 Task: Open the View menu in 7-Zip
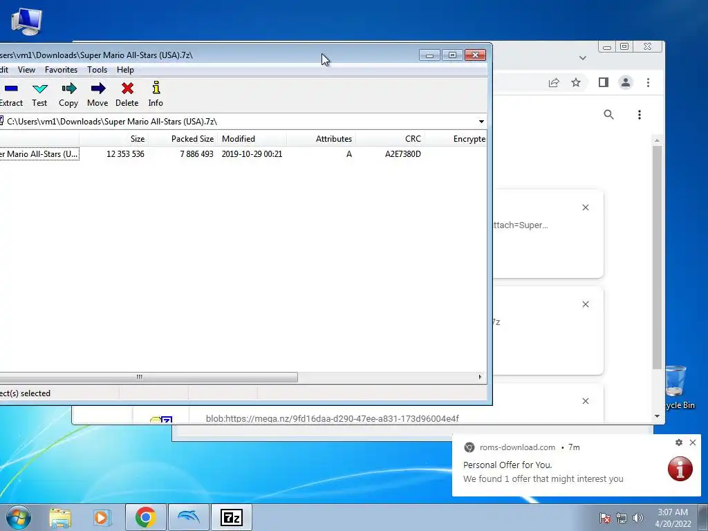coord(27,70)
